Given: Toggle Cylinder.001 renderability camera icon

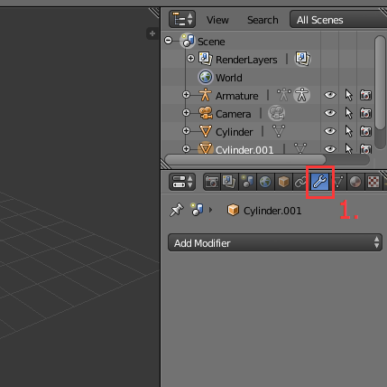Looking at the screenshot, I should (365, 149).
